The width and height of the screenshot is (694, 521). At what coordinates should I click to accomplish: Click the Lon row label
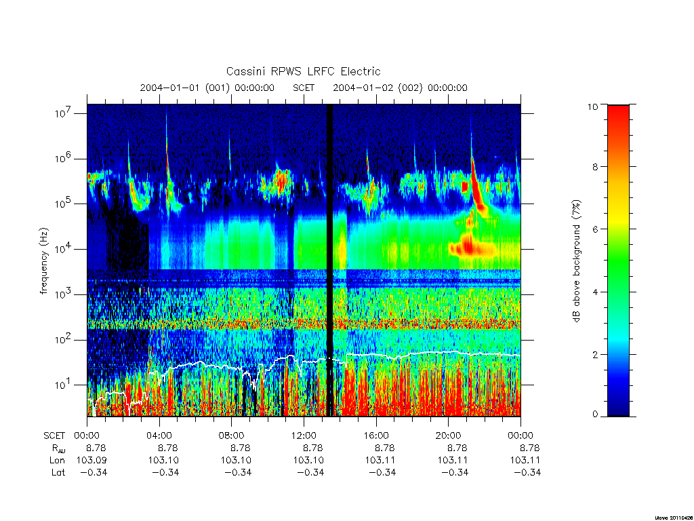57,461
